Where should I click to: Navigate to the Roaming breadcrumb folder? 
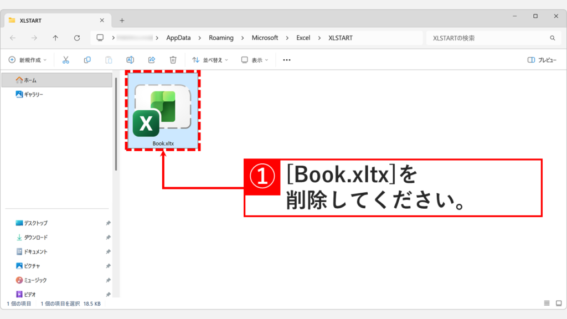point(221,38)
